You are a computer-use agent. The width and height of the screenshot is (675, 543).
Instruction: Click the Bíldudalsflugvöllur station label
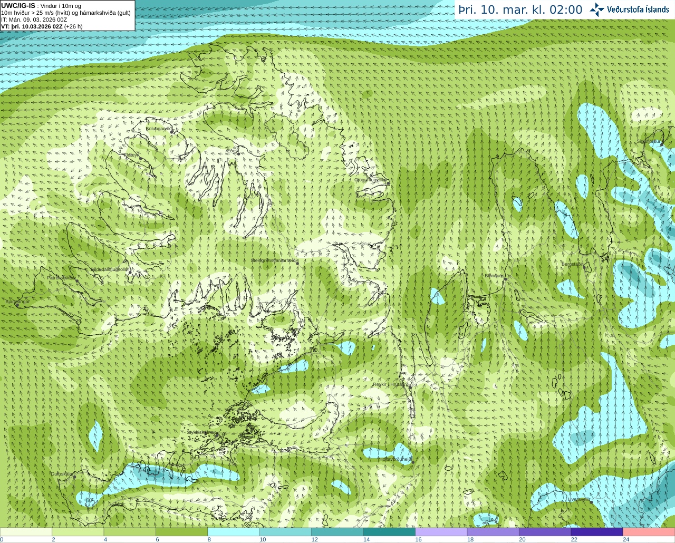(x=109, y=269)
